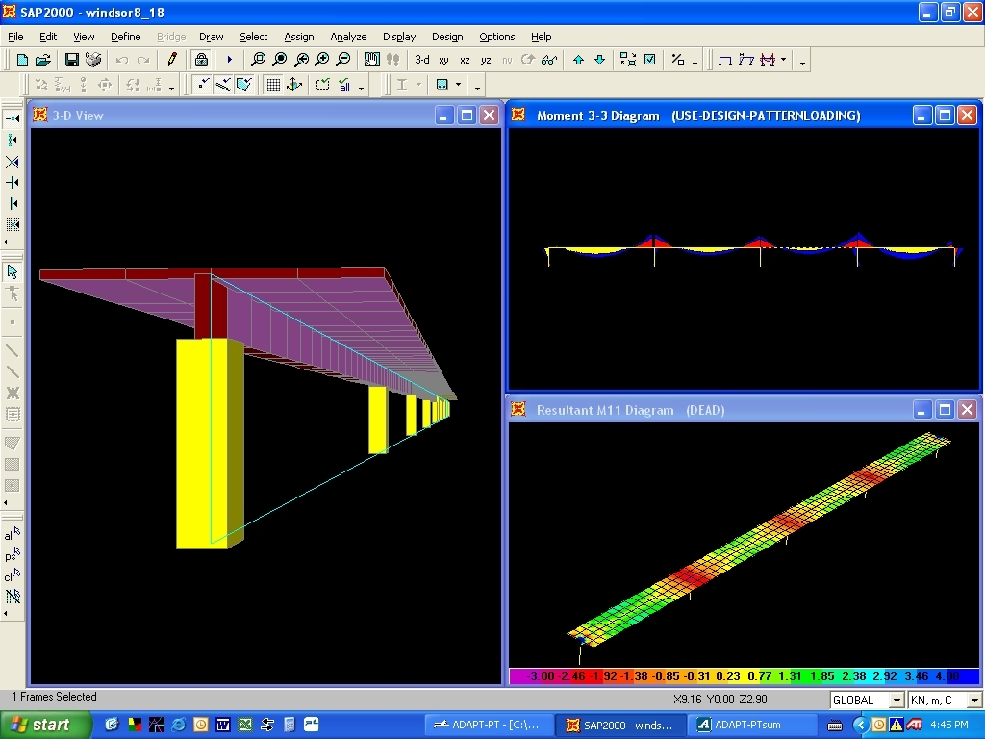
Task: Click the Move Up in List arrow
Action: pos(578,60)
